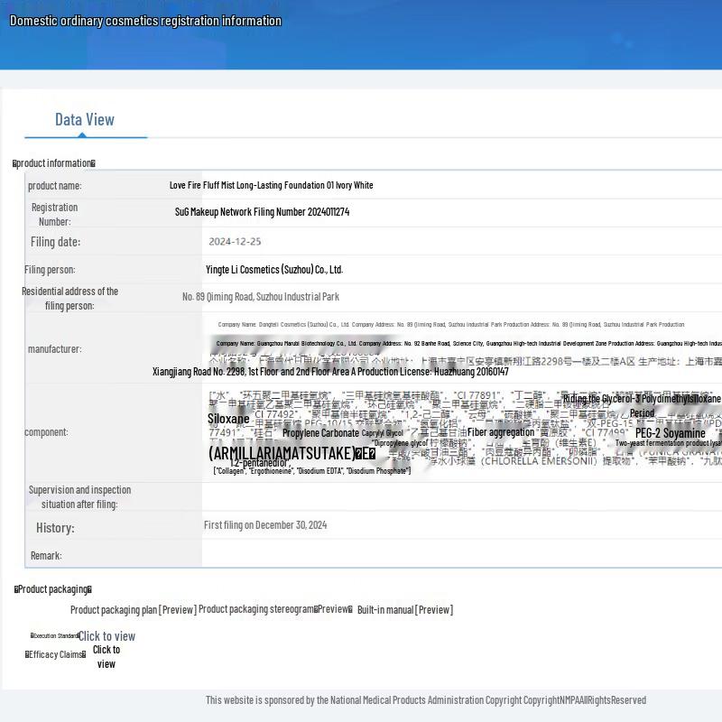
Task: Click the address 'No. 89 Qiming Road, Suzhou Industrial Park'
Action: [x=261, y=297]
